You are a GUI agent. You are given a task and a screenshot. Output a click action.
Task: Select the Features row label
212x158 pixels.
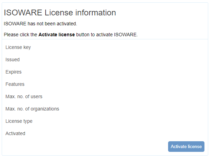tap(15, 84)
